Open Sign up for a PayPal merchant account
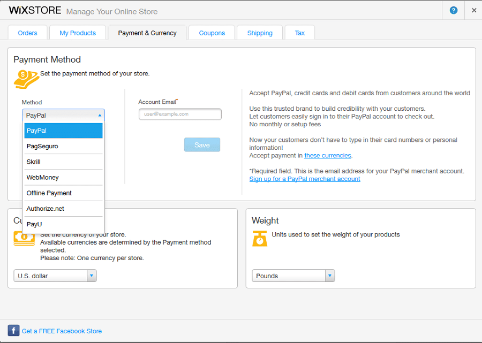The width and height of the screenshot is (482, 343). pyautogui.click(x=305, y=179)
